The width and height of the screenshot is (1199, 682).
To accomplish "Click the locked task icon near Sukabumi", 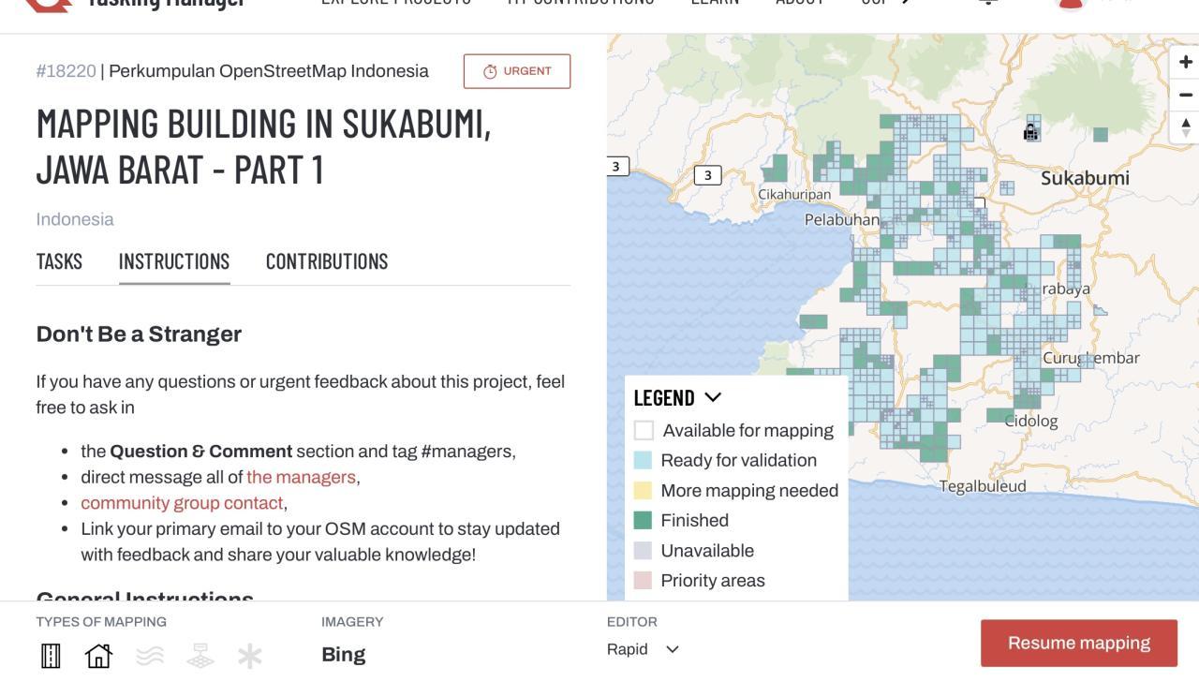I will coord(1030,132).
